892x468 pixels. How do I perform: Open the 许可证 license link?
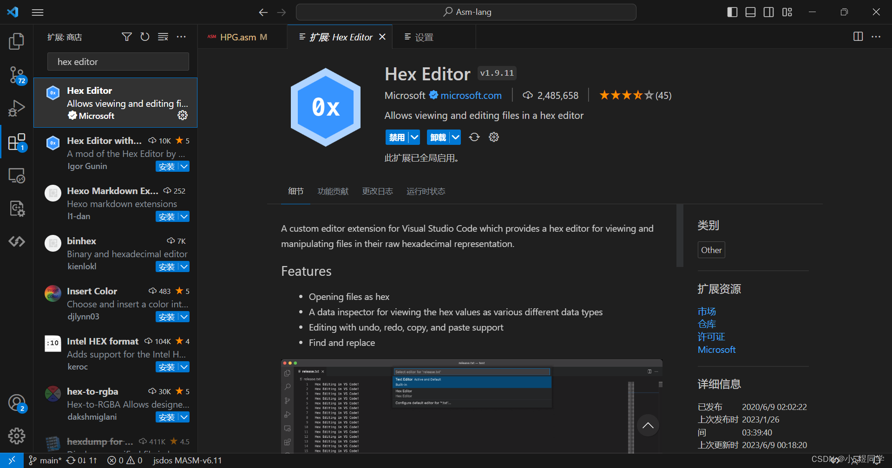711,337
